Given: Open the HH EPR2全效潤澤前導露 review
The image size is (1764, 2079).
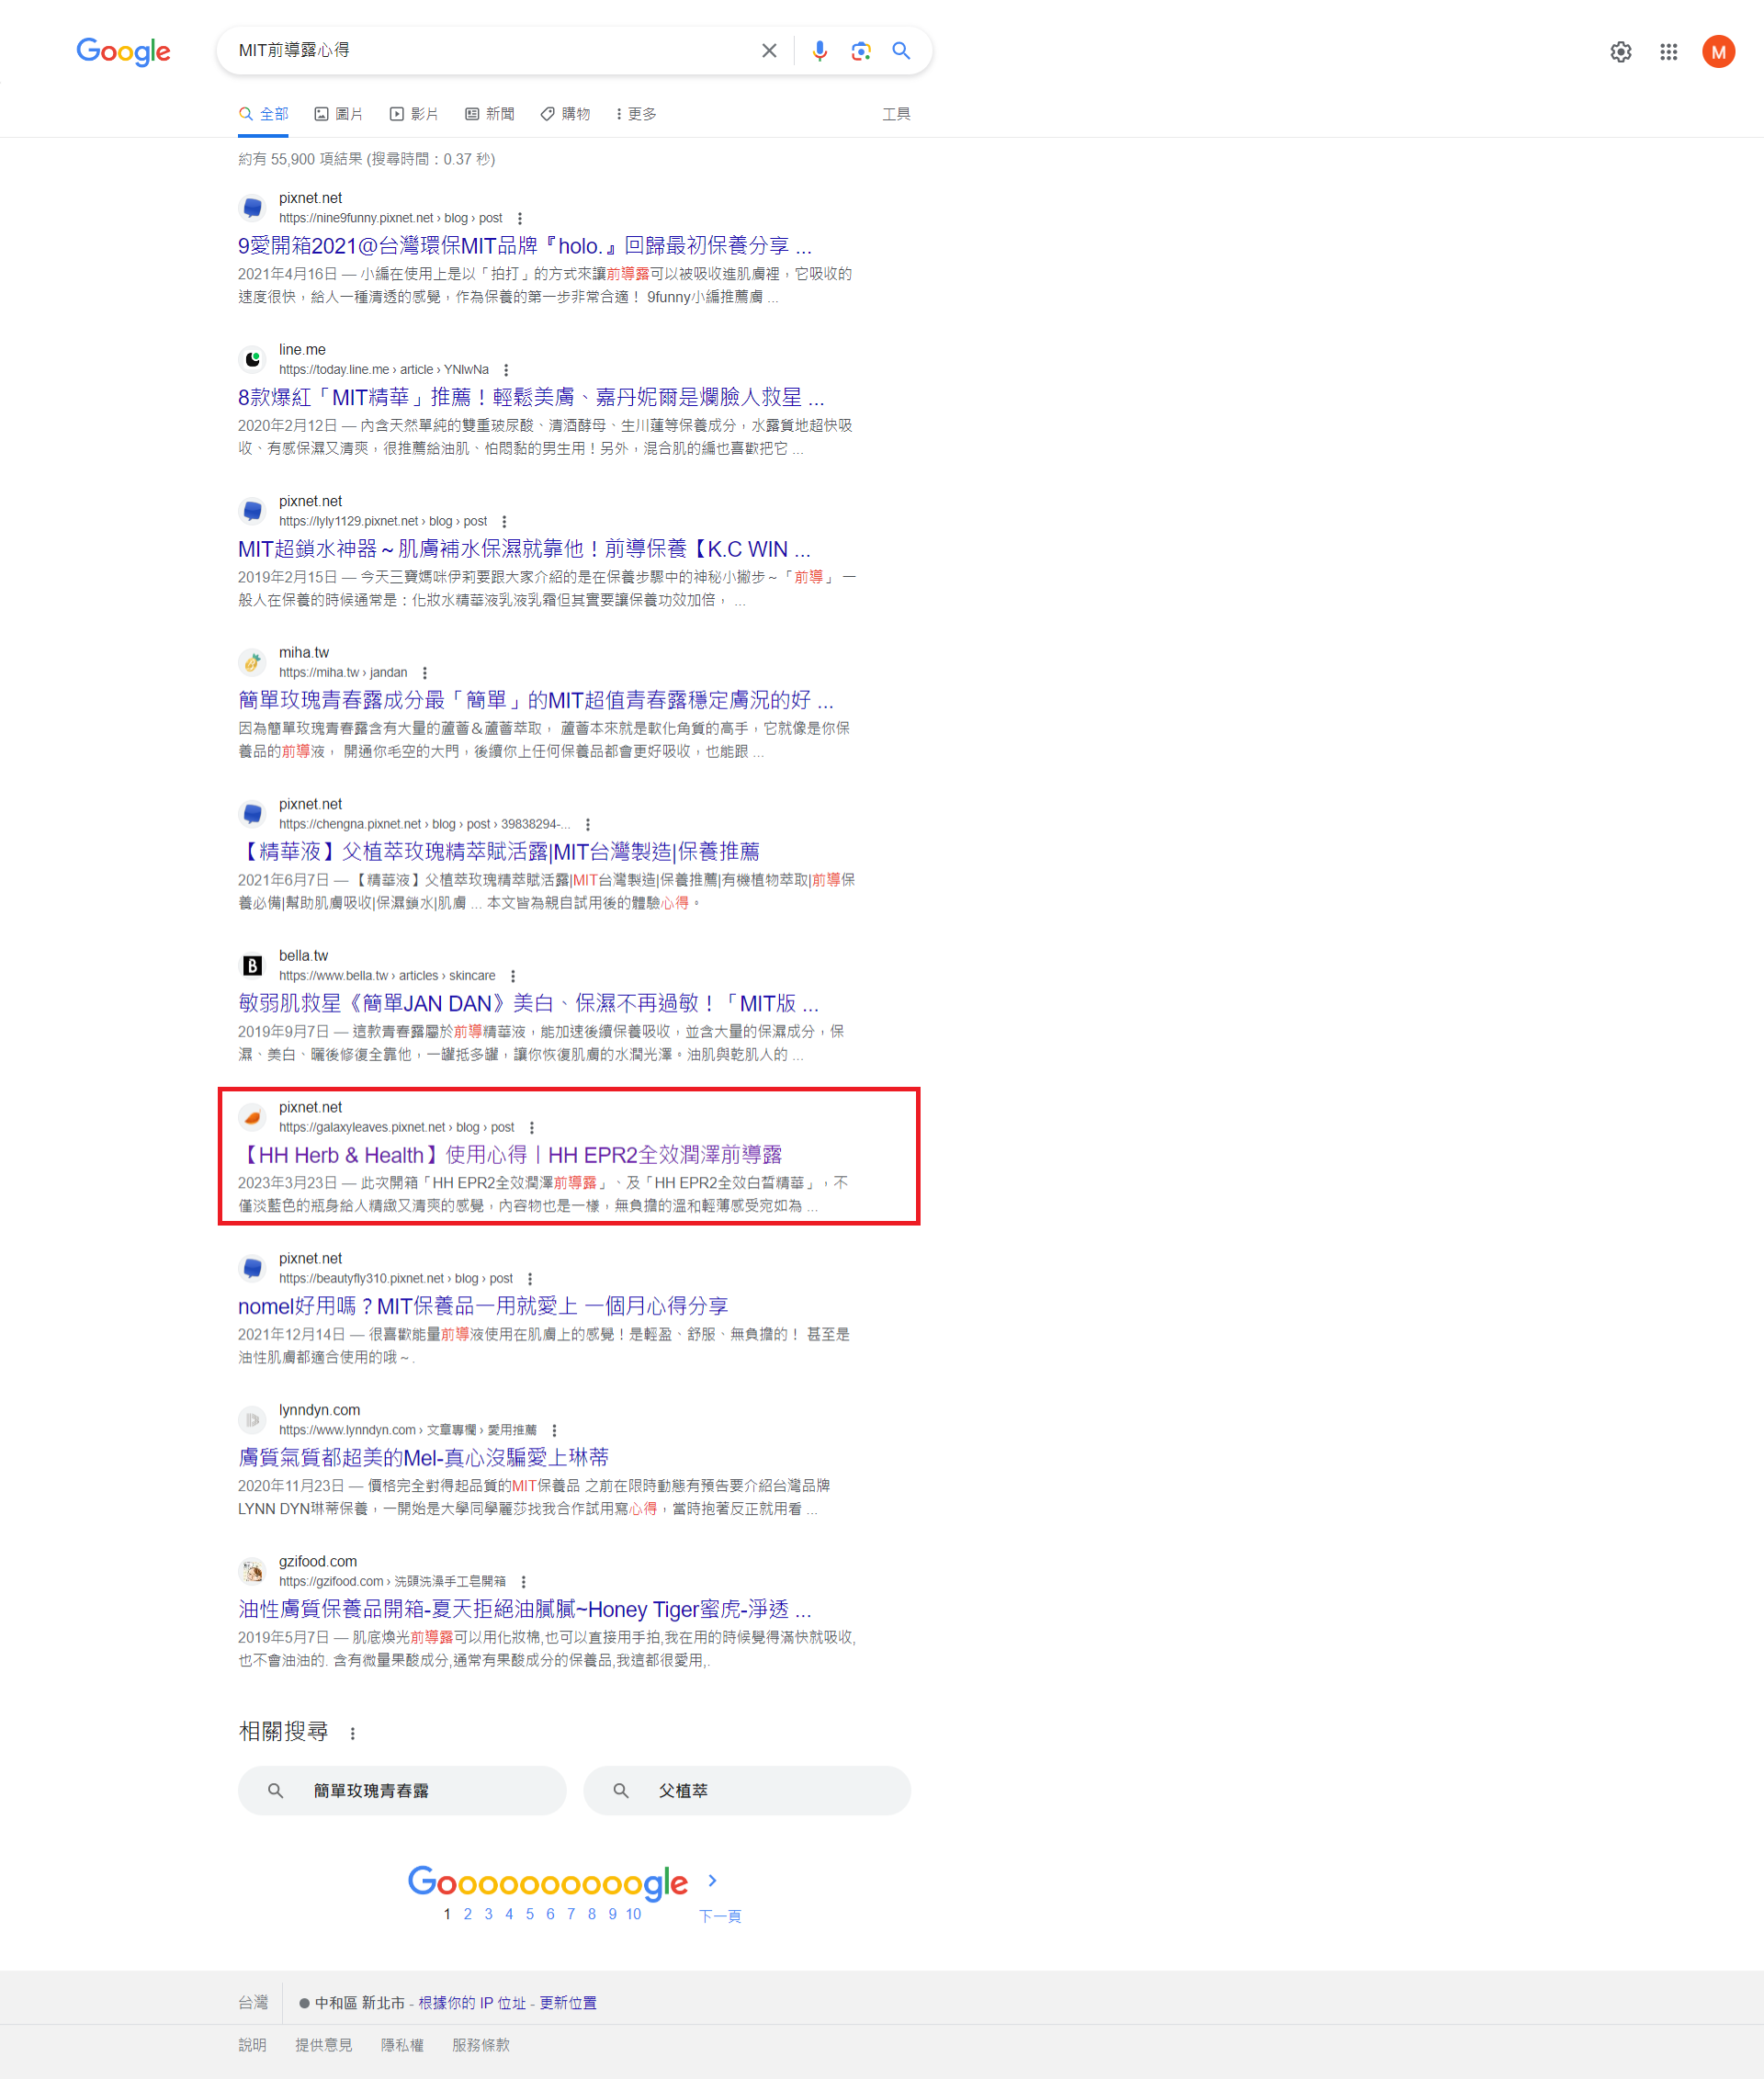Looking at the screenshot, I should (x=510, y=1155).
